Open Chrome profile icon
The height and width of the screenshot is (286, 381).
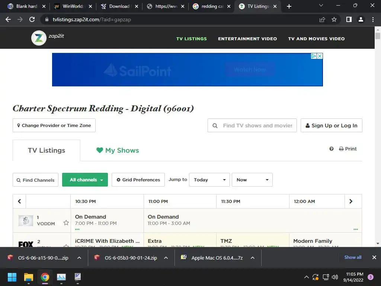tap(361, 19)
